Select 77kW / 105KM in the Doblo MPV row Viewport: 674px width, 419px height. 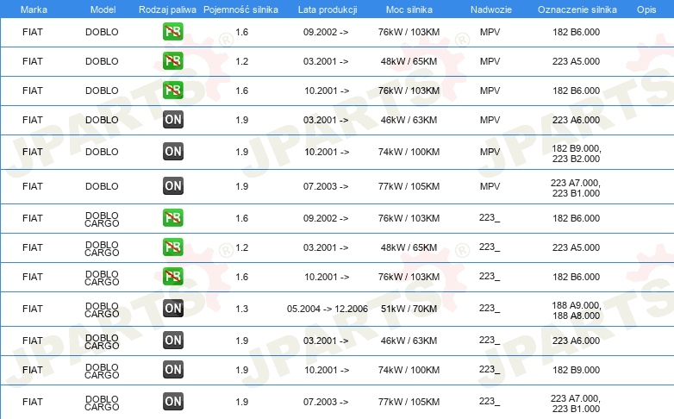409,187
